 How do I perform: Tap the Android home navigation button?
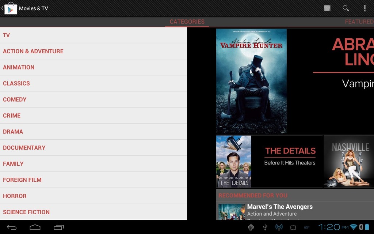click(35, 227)
